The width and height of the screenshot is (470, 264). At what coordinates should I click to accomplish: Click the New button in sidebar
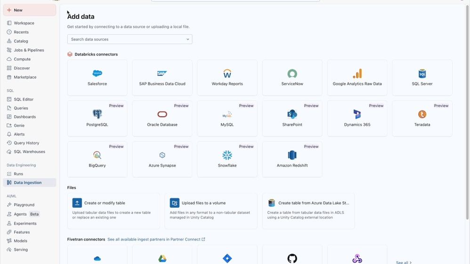tap(29, 10)
